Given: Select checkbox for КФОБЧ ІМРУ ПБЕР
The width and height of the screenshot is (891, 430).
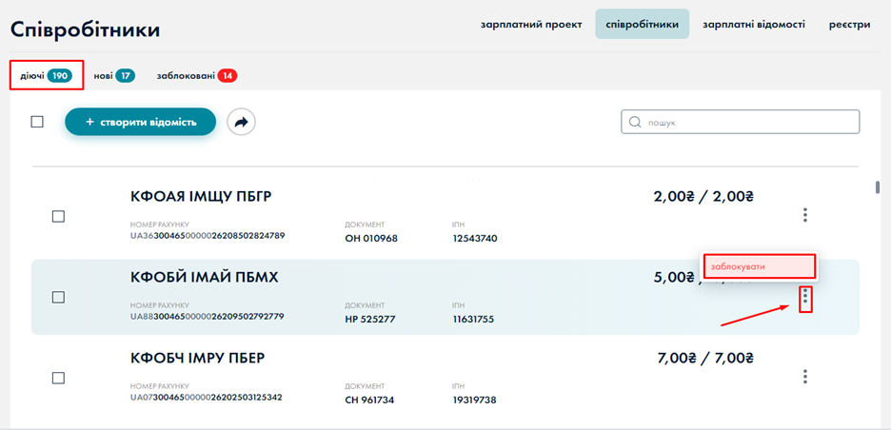Looking at the screenshot, I should pos(58,378).
